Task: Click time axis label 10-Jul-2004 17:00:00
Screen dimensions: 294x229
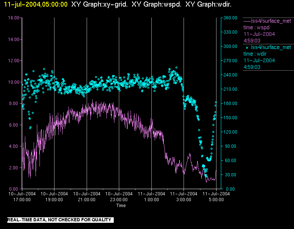Action: [22, 197]
